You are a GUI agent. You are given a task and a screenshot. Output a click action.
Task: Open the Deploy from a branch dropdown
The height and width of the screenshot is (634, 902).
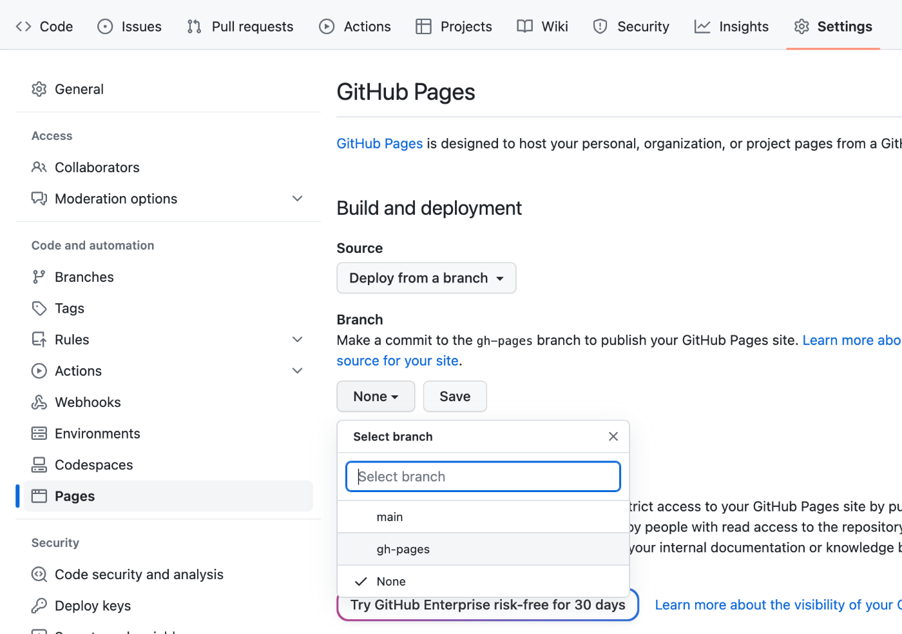(427, 278)
